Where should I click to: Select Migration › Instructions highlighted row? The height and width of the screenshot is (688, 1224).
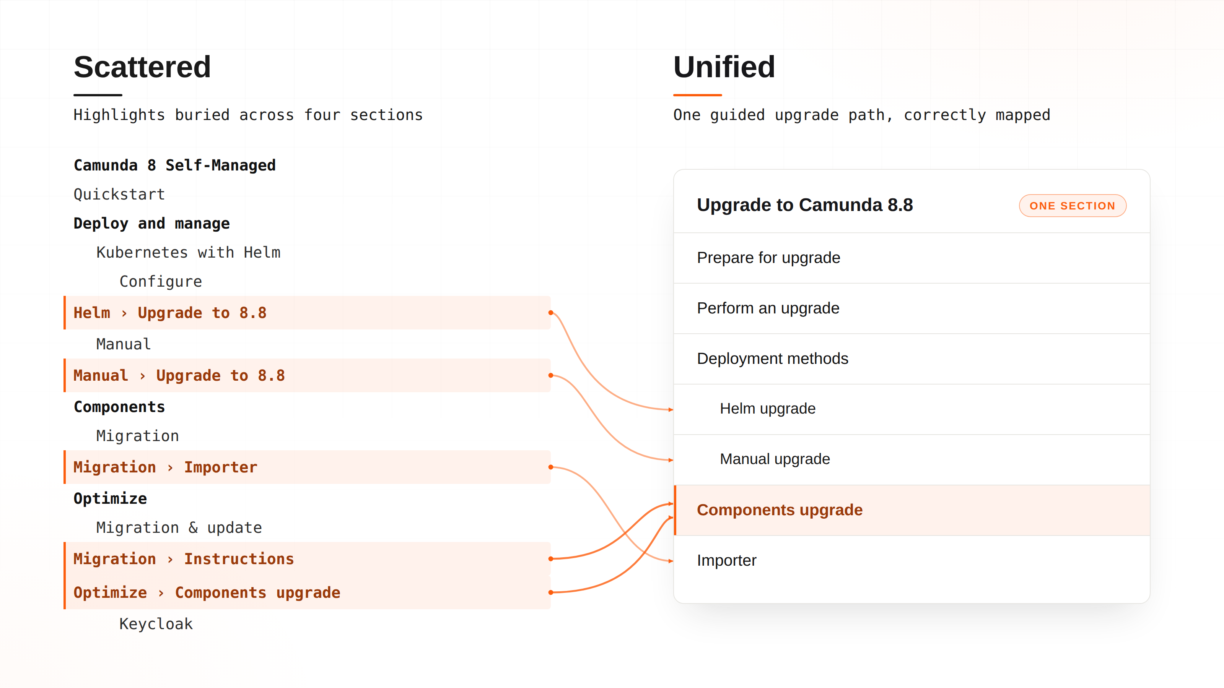pyautogui.click(x=307, y=559)
